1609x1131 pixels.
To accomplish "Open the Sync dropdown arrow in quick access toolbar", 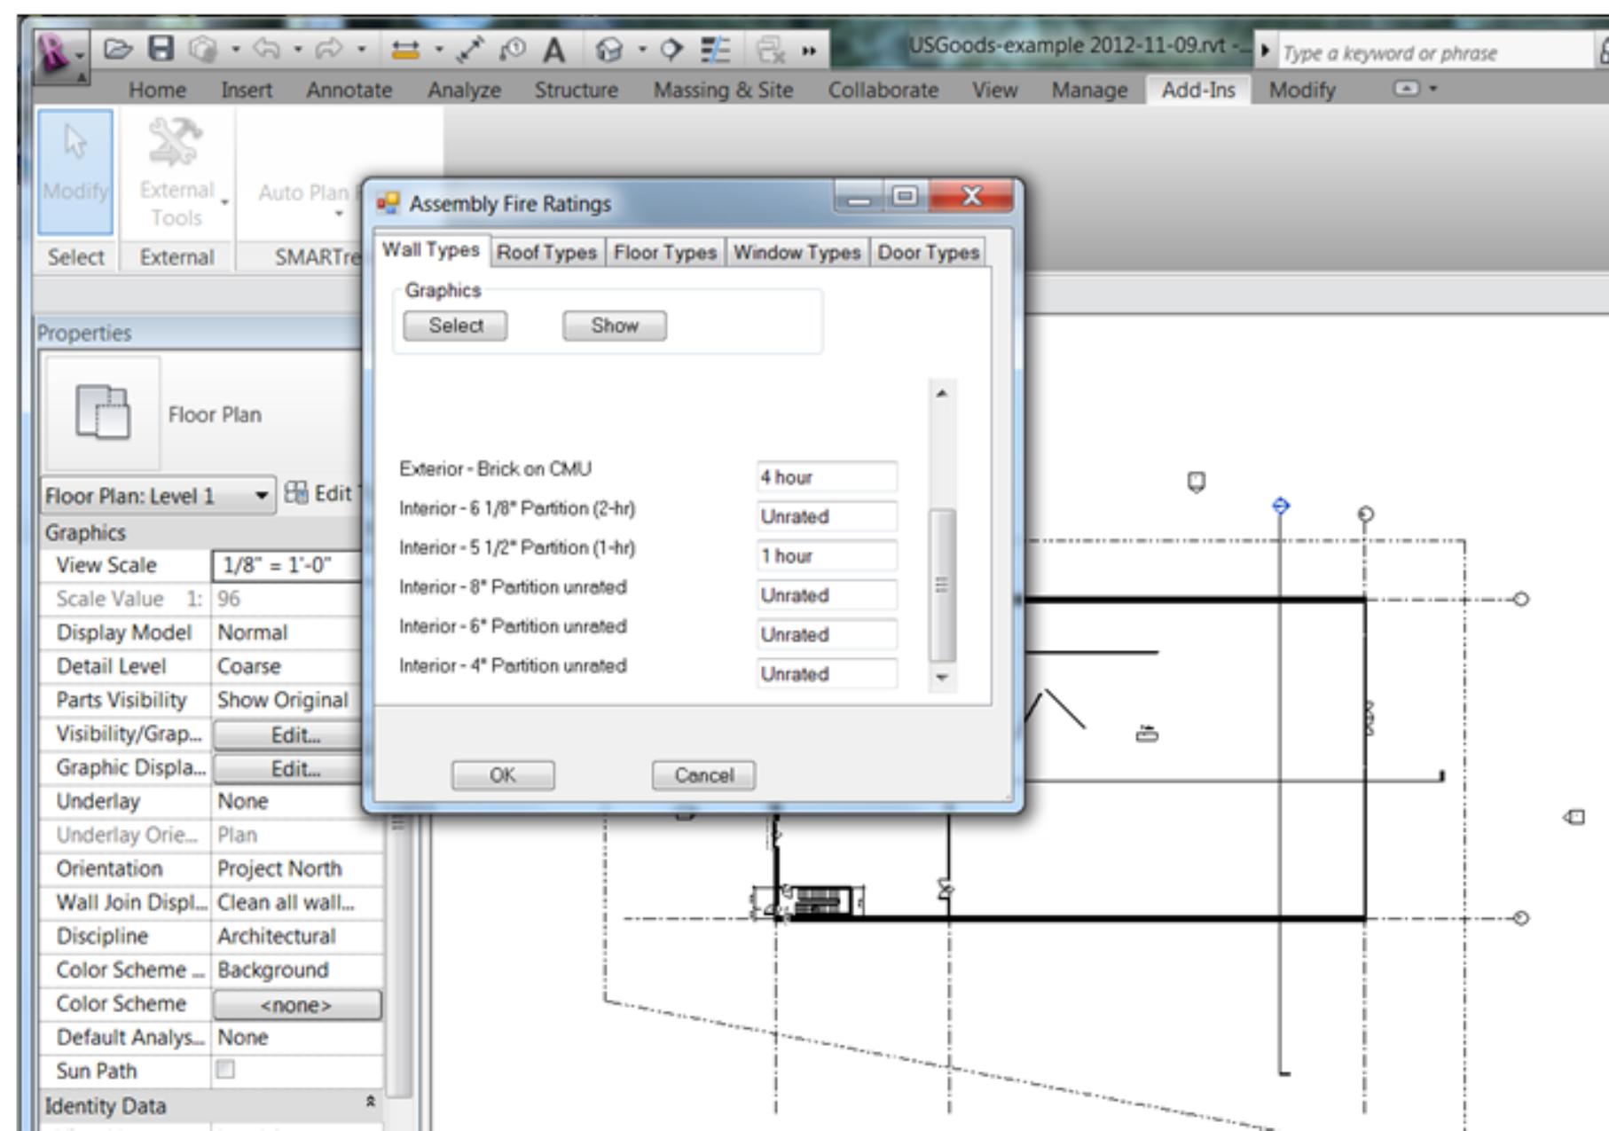I will click(235, 51).
